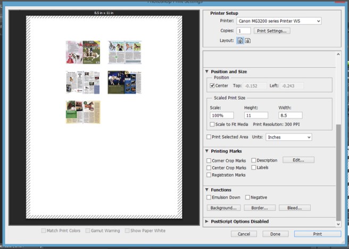Enable the Negative function checkbox
This screenshot has height=249, width=349.
(x=247, y=198)
